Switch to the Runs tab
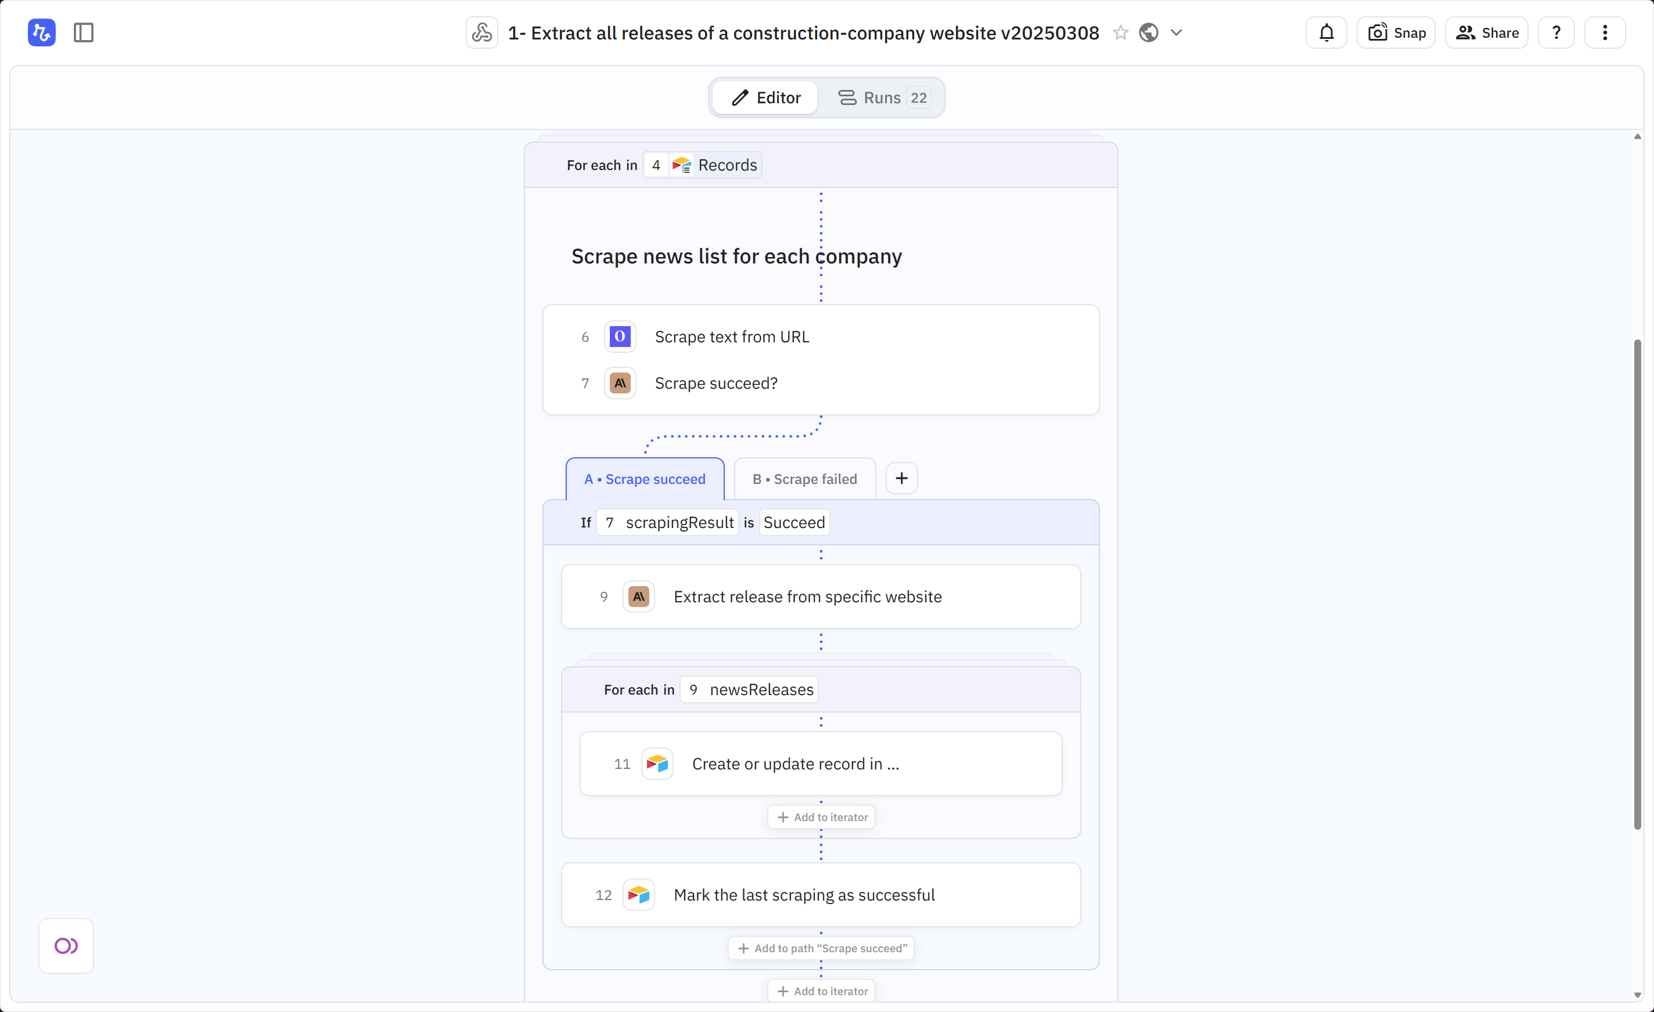The width and height of the screenshot is (1654, 1012). pyautogui.click(x=882, y=98)
